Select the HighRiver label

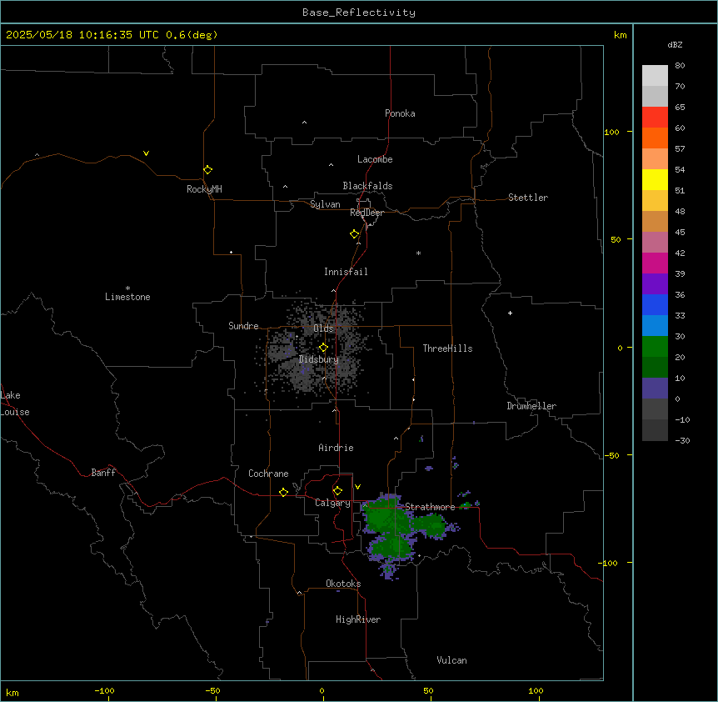[358, 619]
